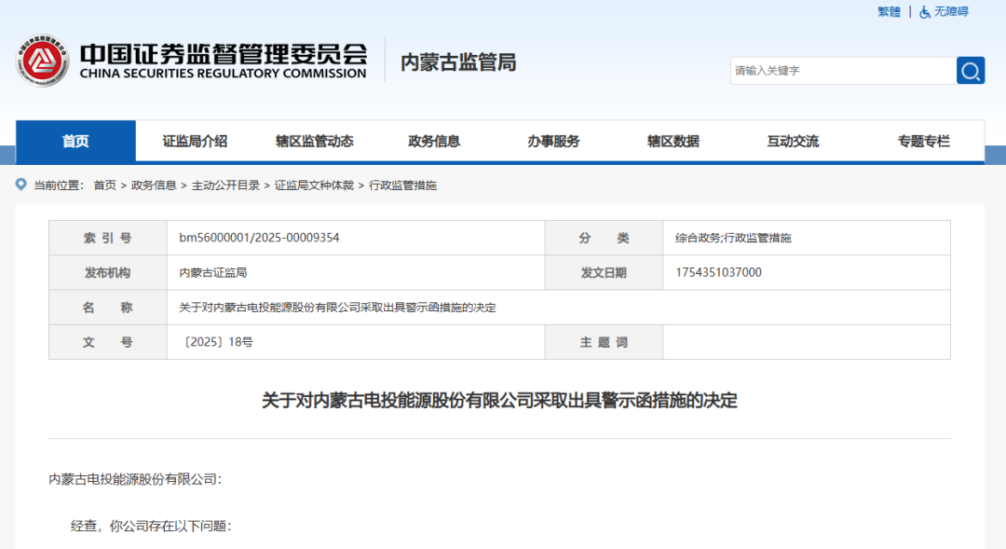Go to 主动公开目录 in the breadcrumb
The width and height of the screenshot is (1006, 549).
click(225, 185)
